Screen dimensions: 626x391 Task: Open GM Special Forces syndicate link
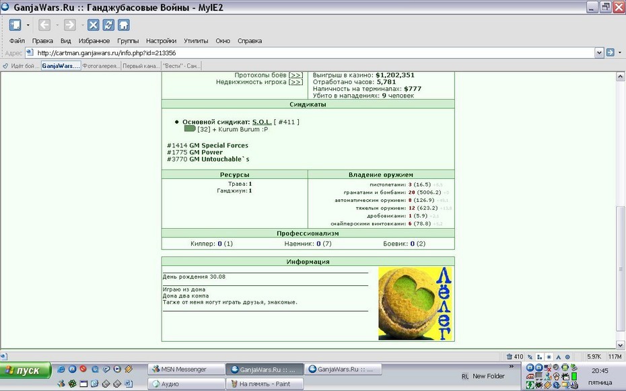point(219,145)
